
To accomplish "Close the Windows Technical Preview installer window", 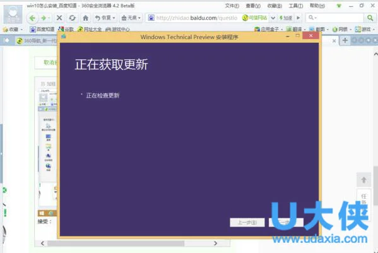I will pos(310,36).
